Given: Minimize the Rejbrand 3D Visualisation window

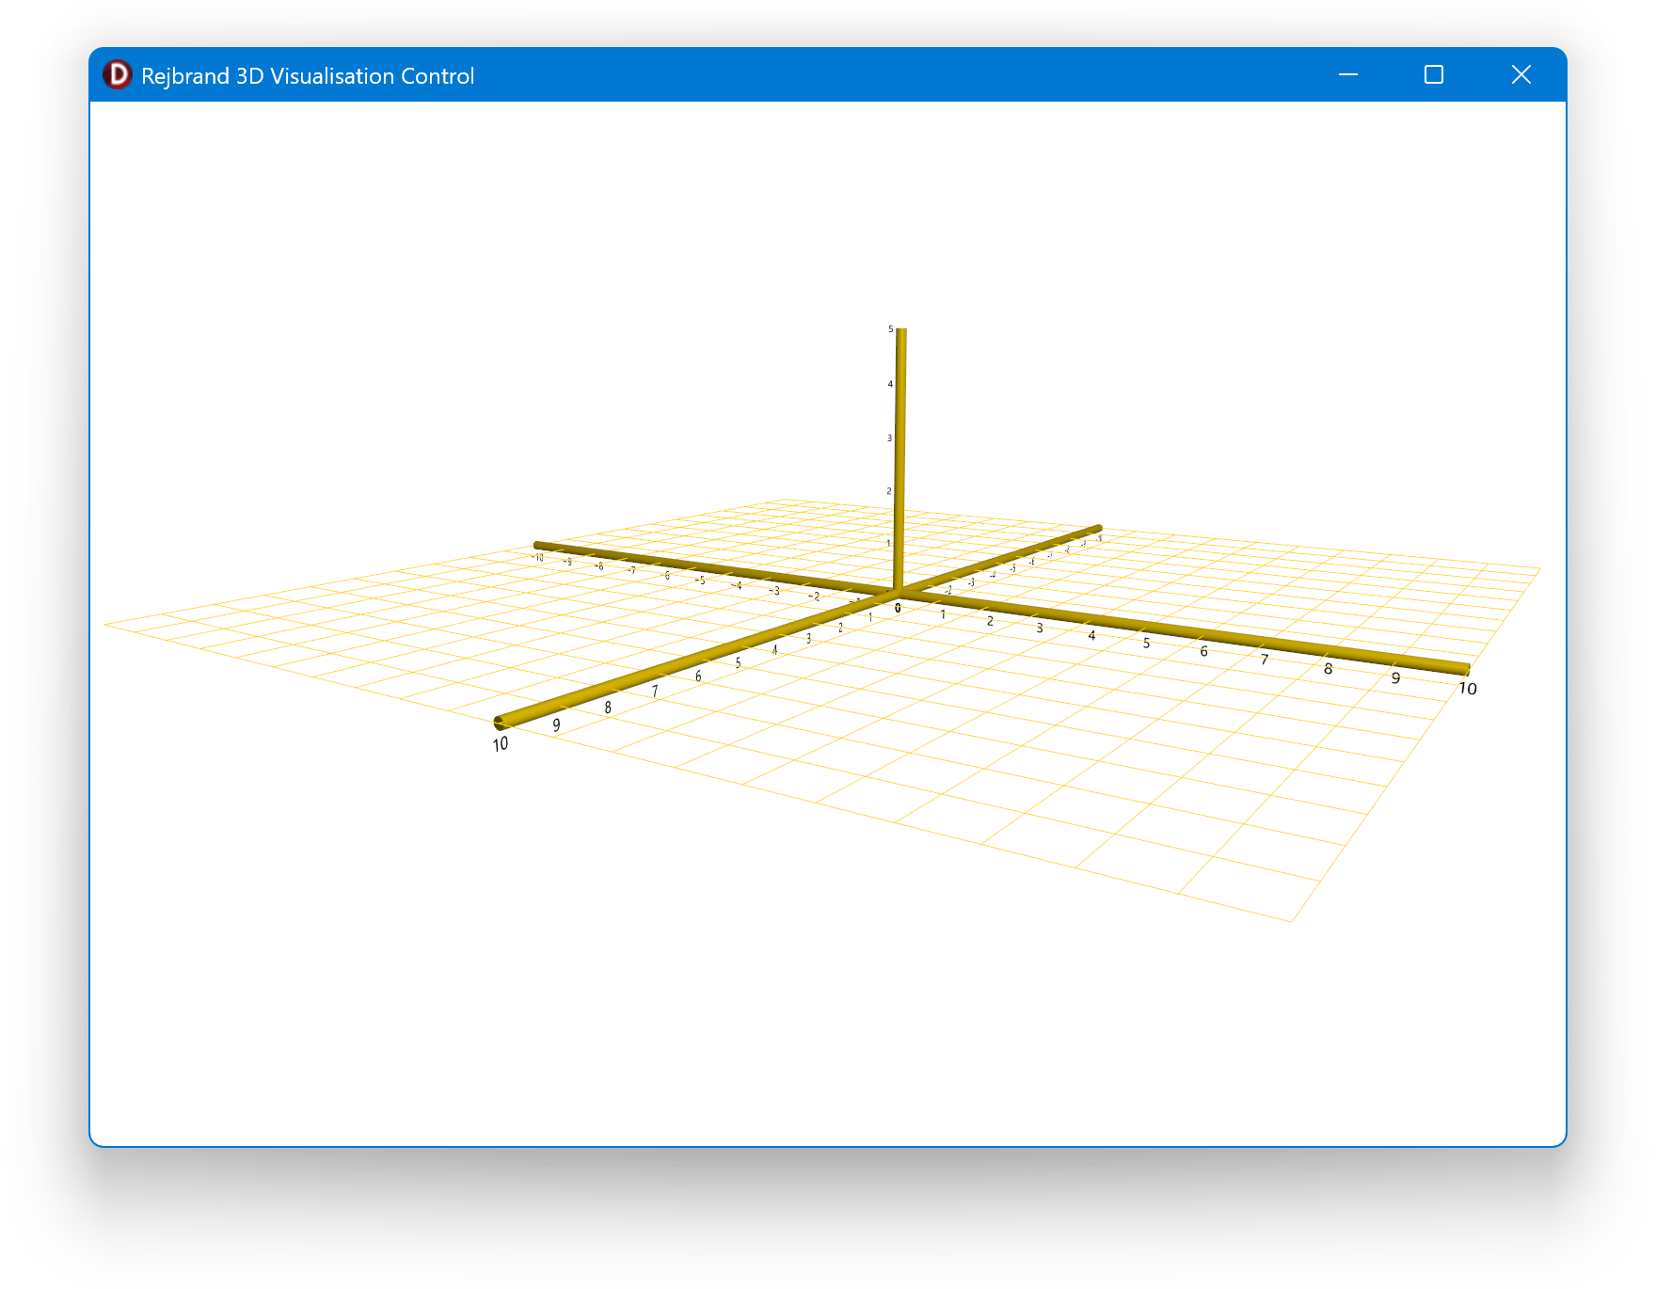Looking at the screenshot, I should click(x=1347, y=75).
